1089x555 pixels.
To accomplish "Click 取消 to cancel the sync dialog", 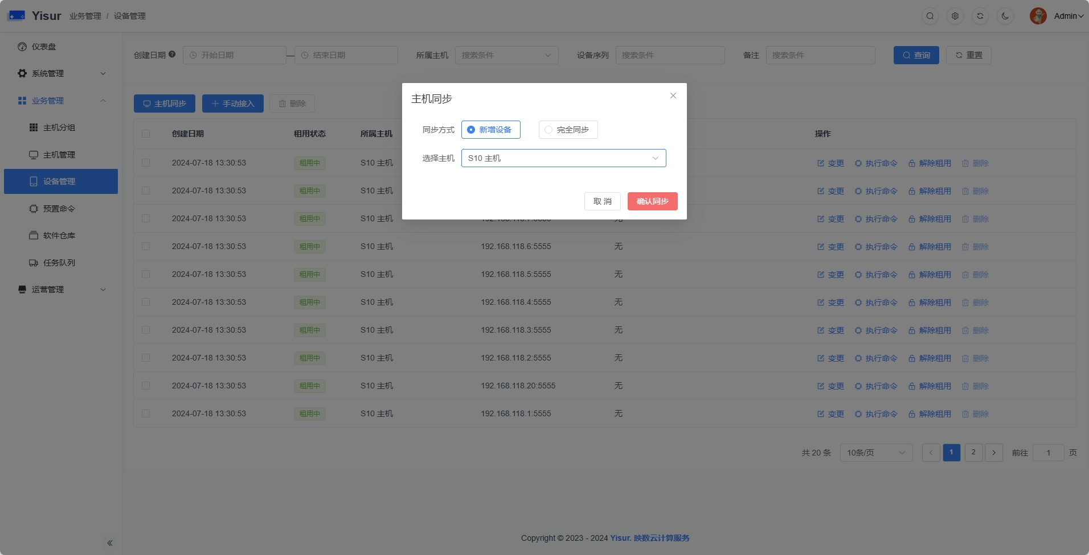I will click(602, 201).
